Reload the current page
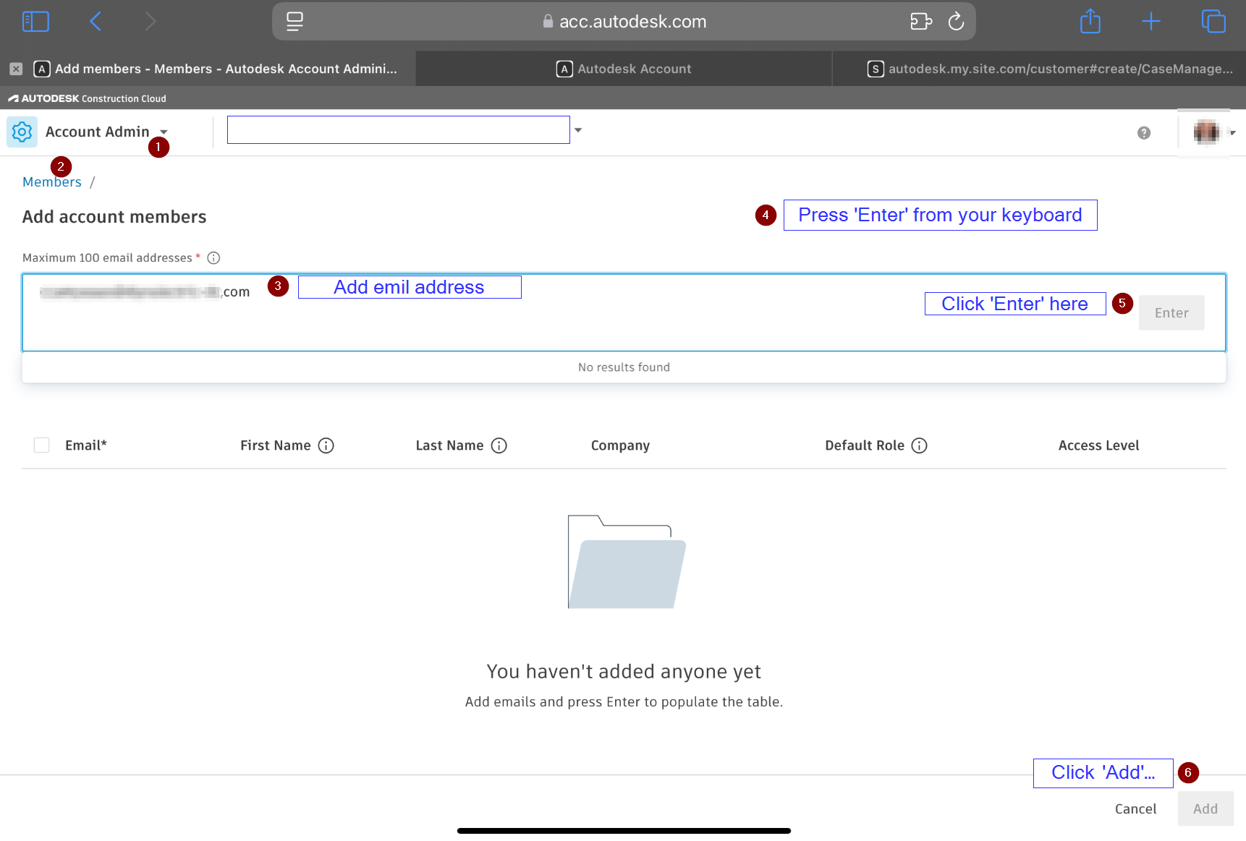 point(956,21)
